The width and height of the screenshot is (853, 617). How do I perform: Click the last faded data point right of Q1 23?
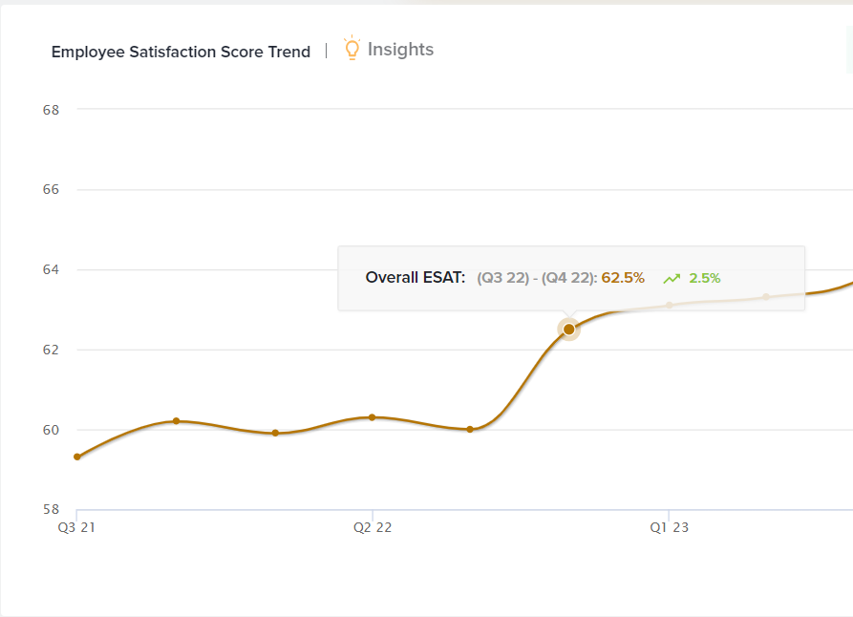(x=766, y=297)
